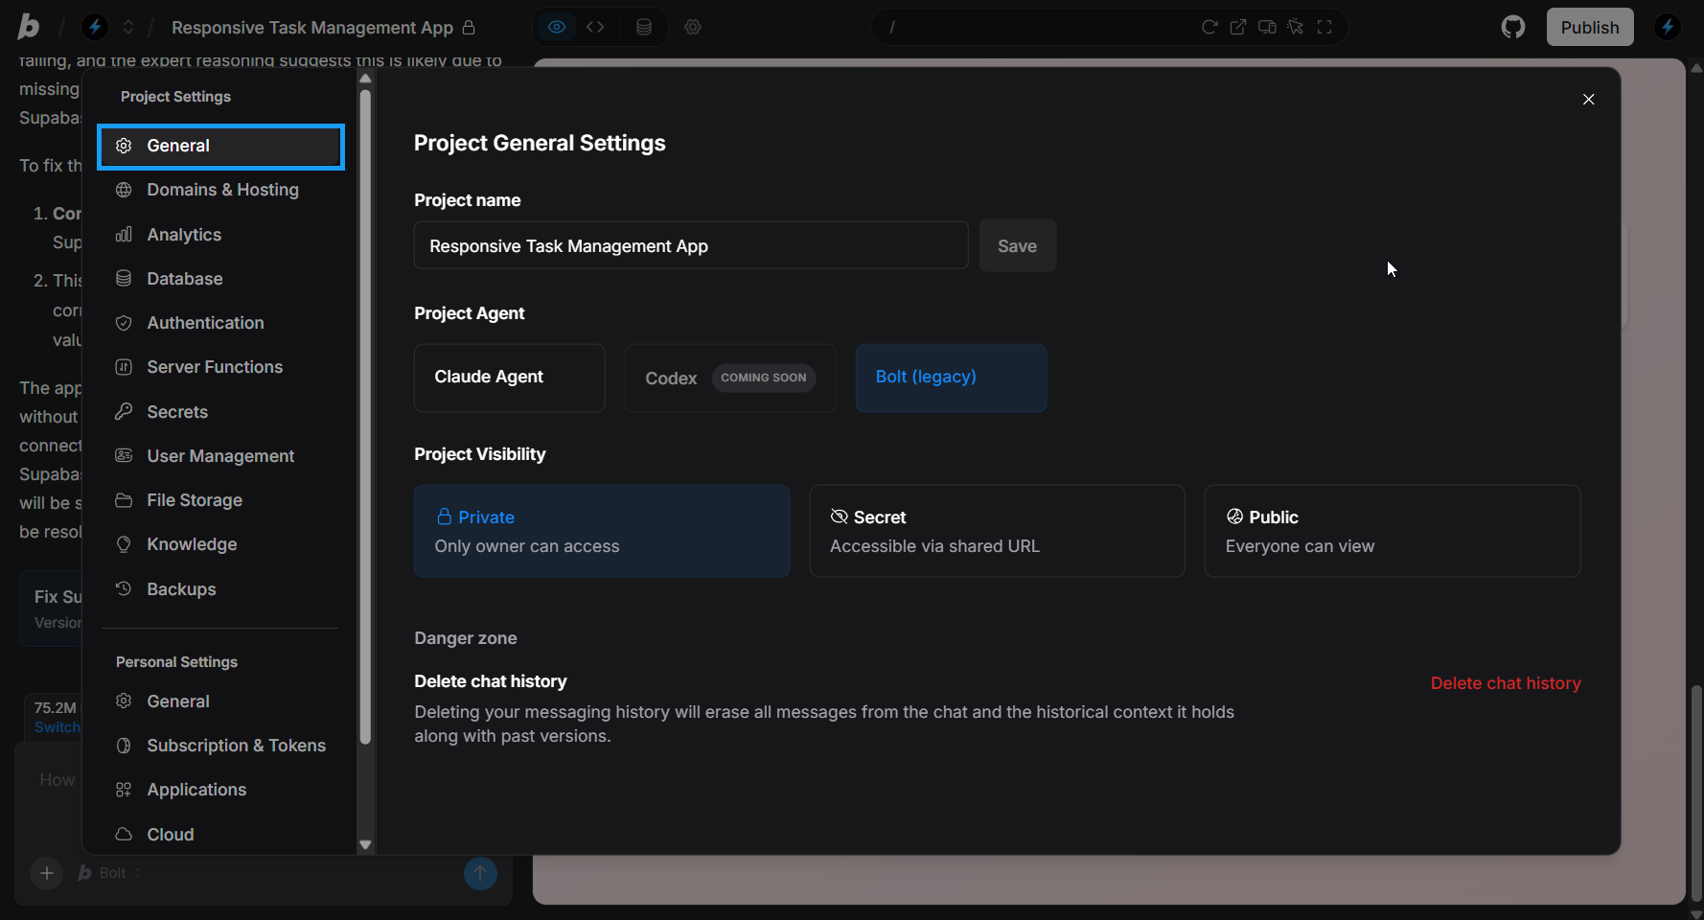Select the Codex coming soon agent option
Screen dimensions: 1704x920
730,378
